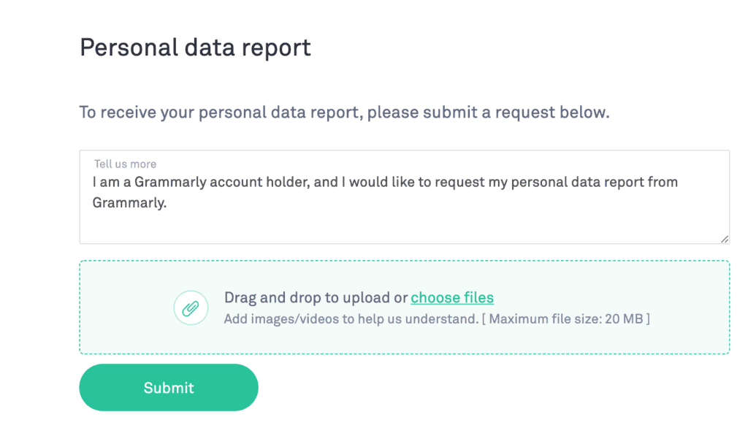Click the paperclip attachment icon
Viewport: 748px width, 428px height.
(x=191, y=308)
